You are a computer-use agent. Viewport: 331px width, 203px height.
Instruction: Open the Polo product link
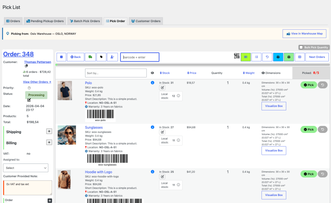coord(88,83)
